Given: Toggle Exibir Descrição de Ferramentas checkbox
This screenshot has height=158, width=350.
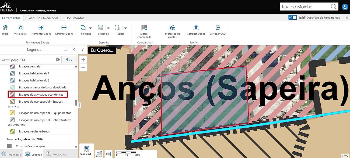Looking at the screenshot, I should coord(292,17).
